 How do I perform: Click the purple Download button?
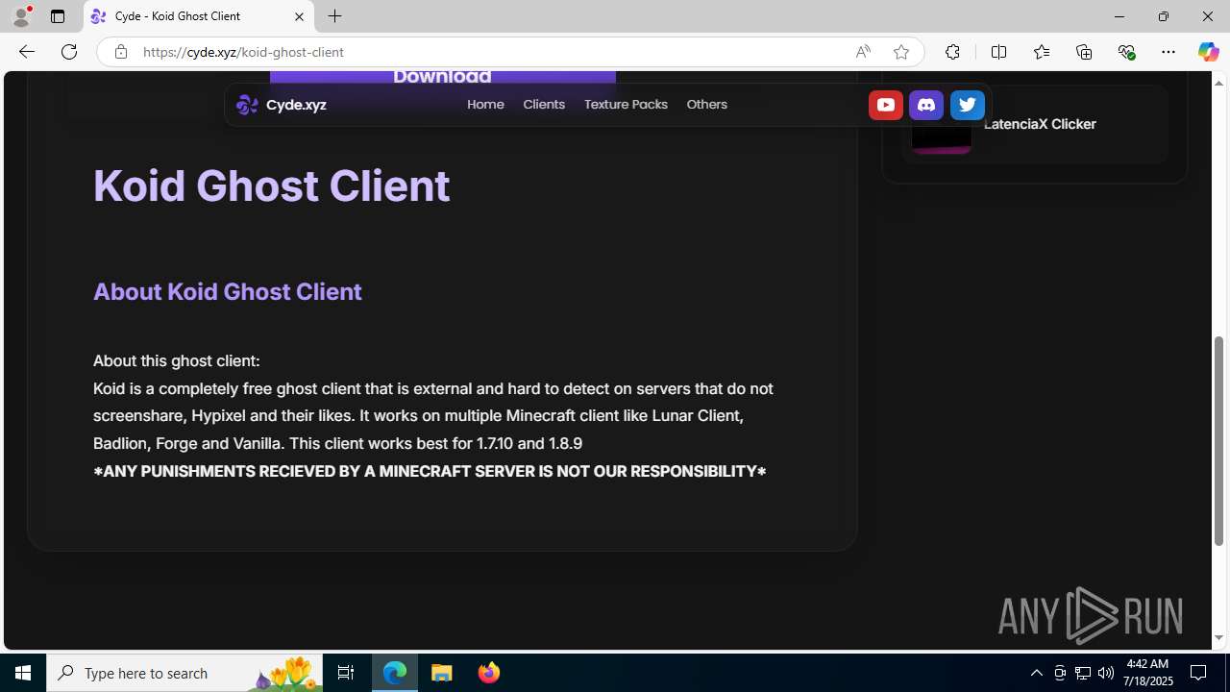click(x=442, y=76)
